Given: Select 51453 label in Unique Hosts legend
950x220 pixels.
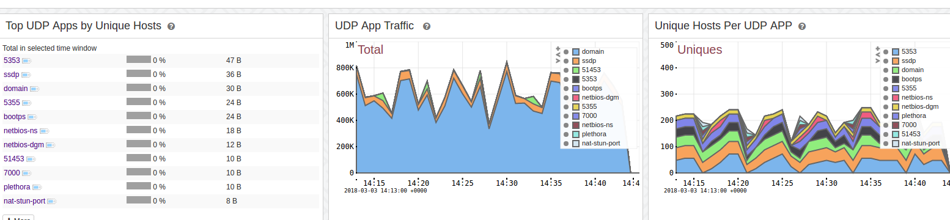Looking at the screenshot, I should [911, 134].
